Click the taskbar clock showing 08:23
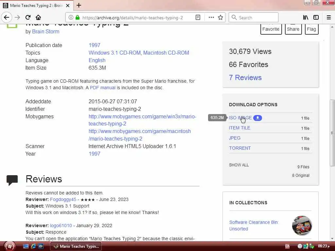This screenshot has width=335, height=251. click(x=324, y=246)
